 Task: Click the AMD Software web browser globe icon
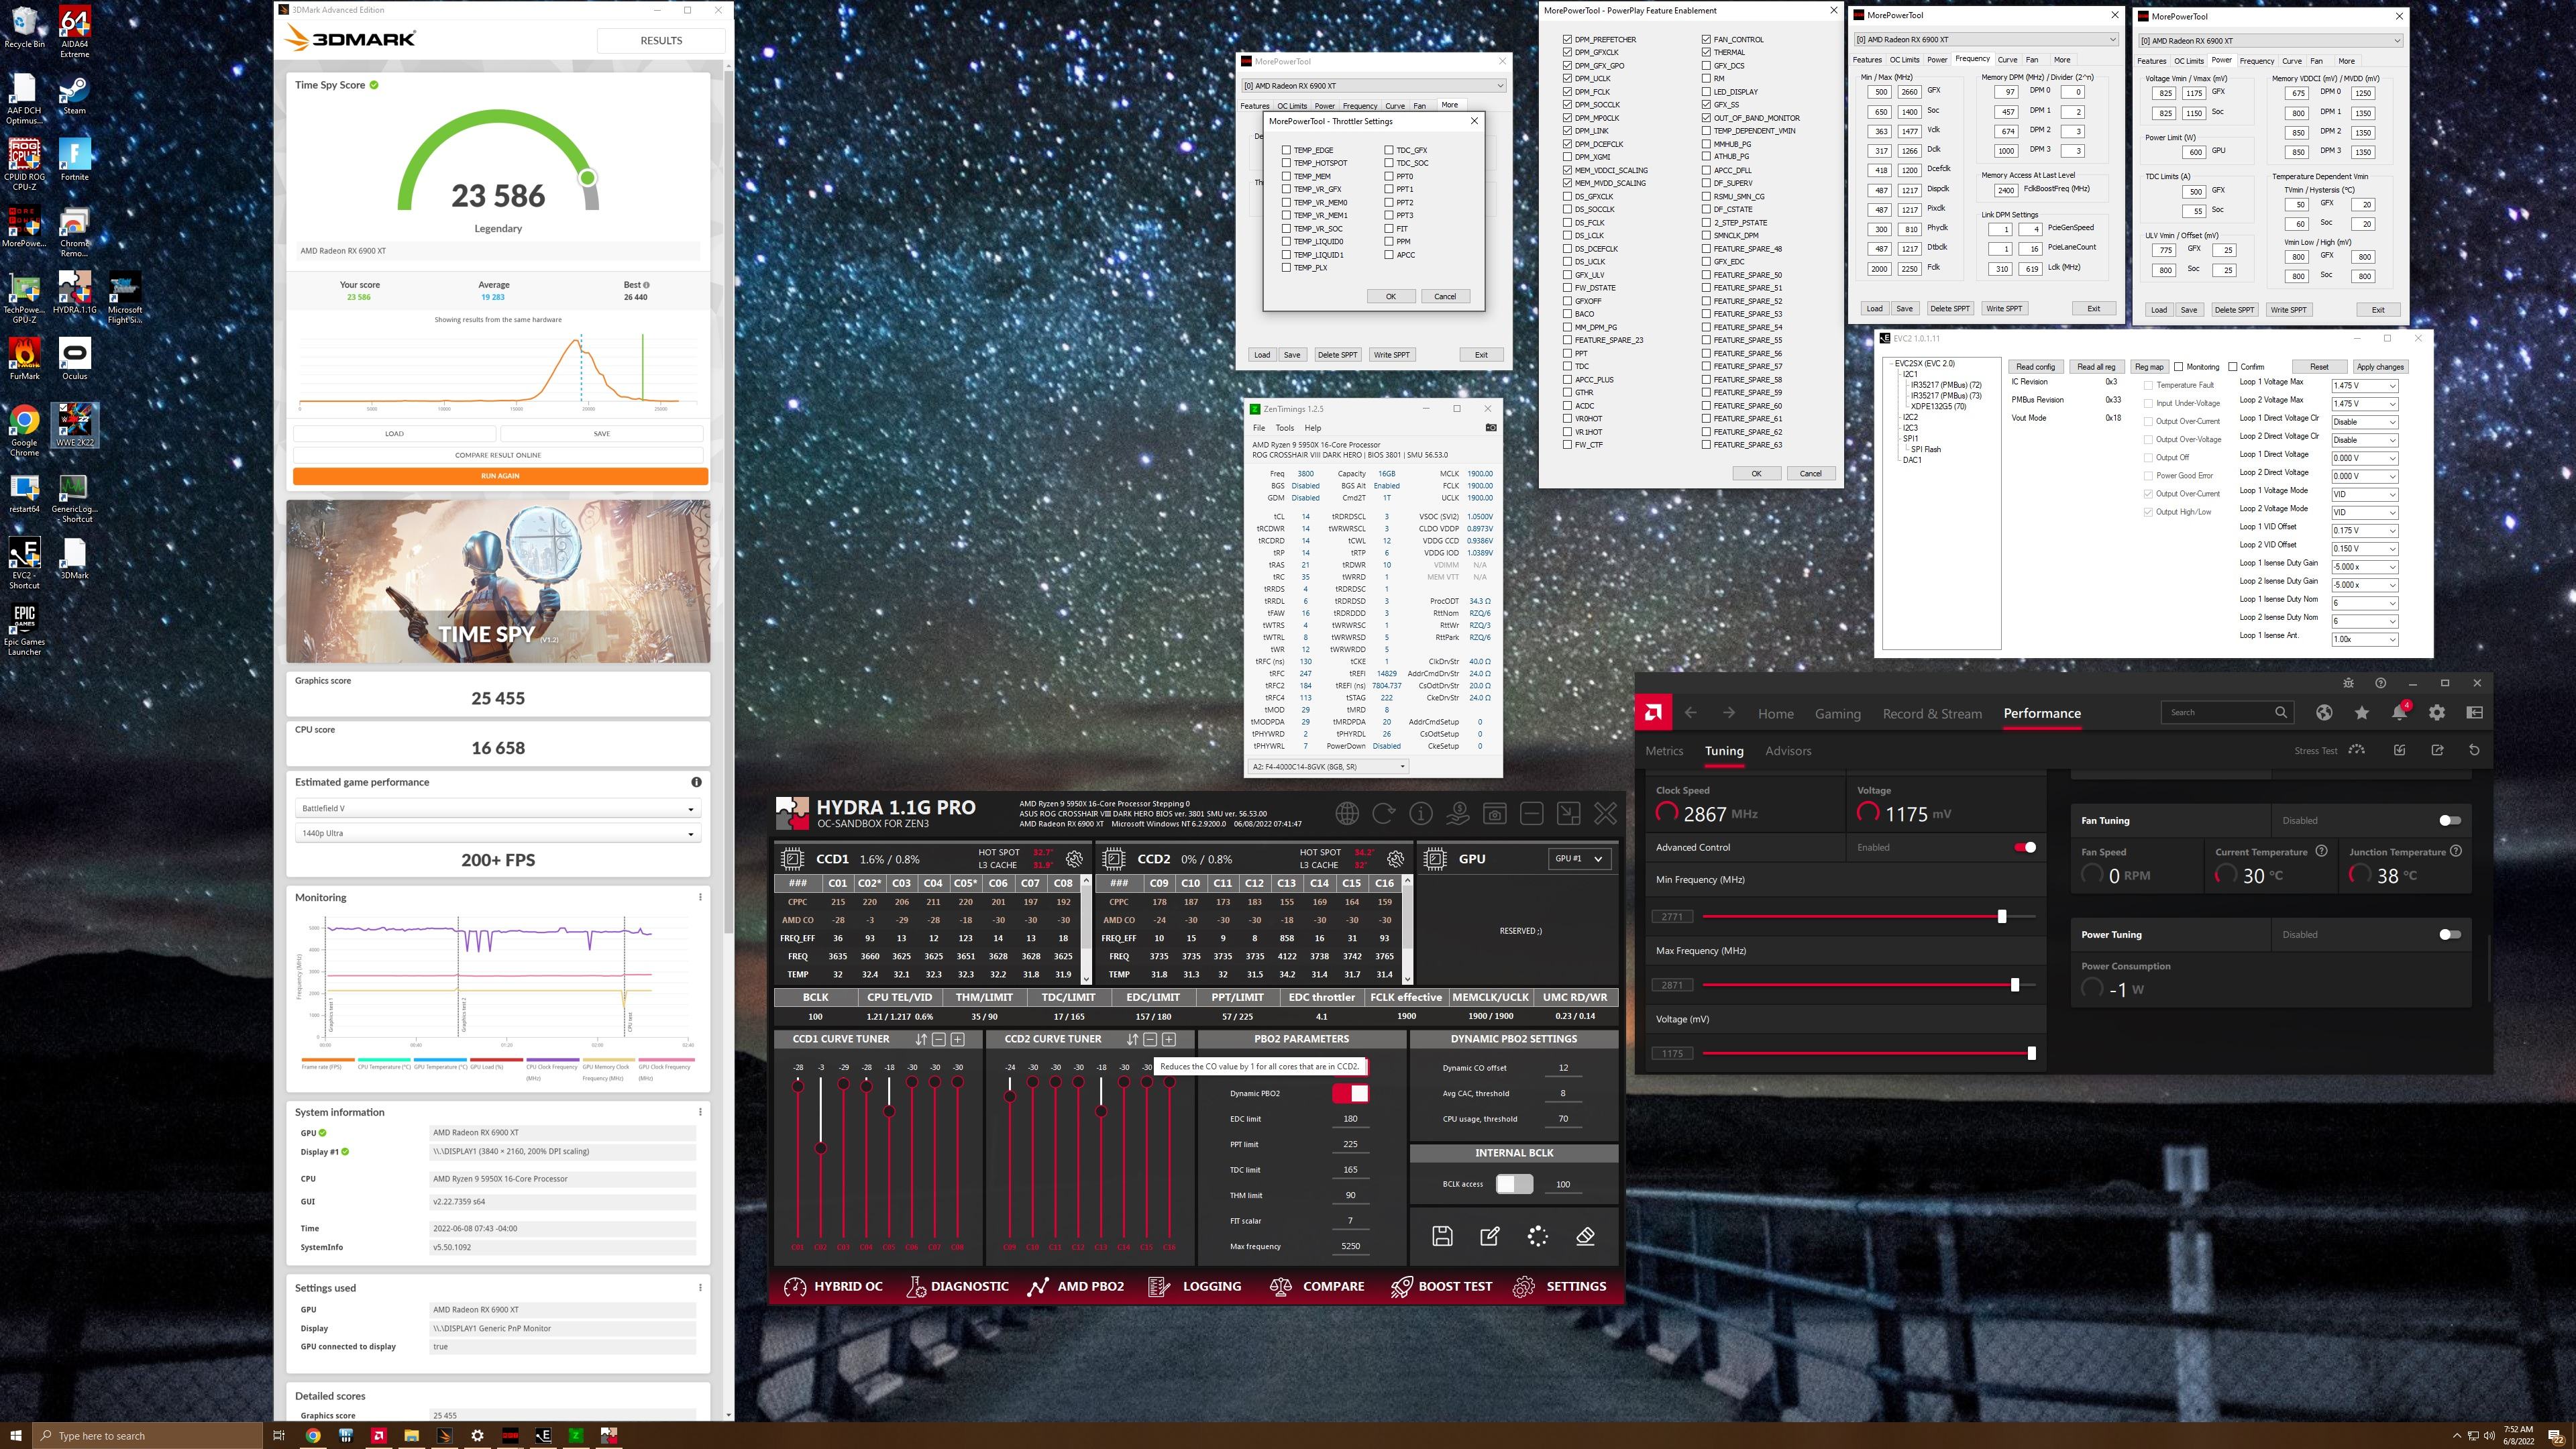[x=2324, y=713]
